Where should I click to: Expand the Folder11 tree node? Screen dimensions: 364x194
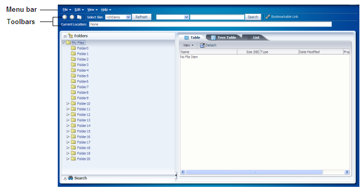pos(68,109)
